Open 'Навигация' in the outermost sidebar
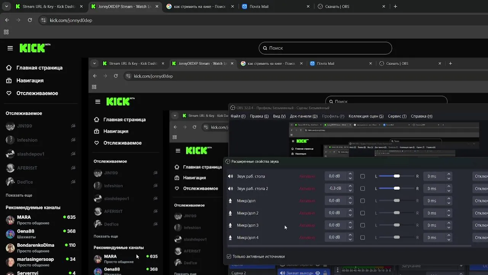 (30, 81)
